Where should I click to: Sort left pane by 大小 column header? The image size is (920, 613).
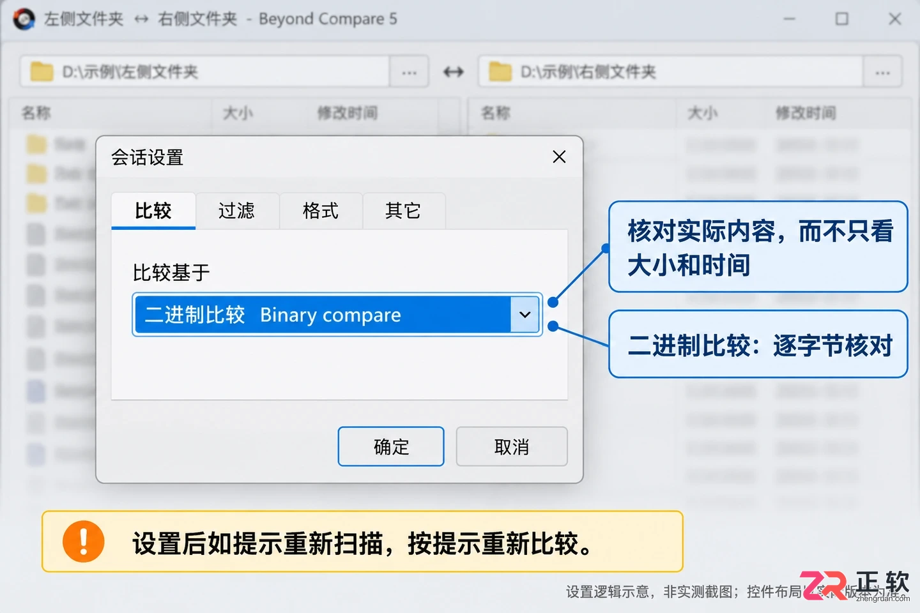[x=238, y=113]
